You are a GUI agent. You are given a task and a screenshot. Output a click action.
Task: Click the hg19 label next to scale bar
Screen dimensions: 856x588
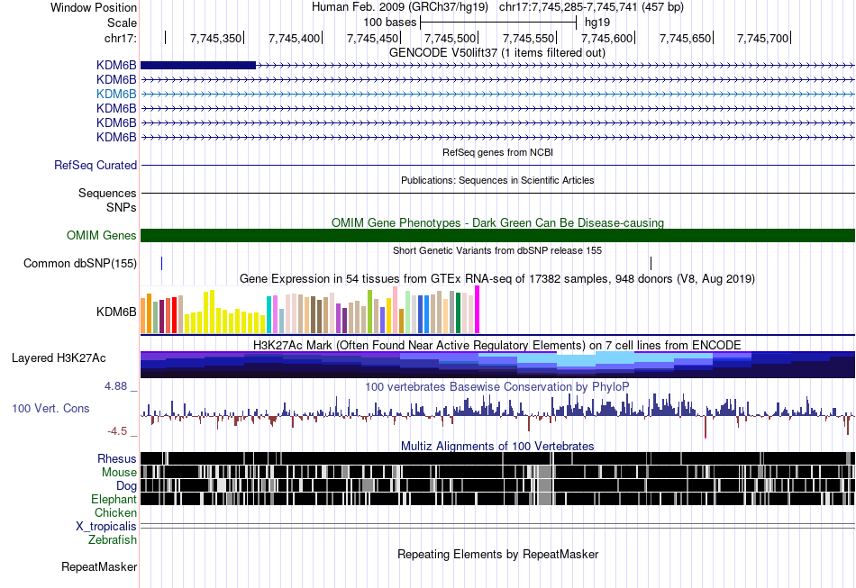pos(597,23)
